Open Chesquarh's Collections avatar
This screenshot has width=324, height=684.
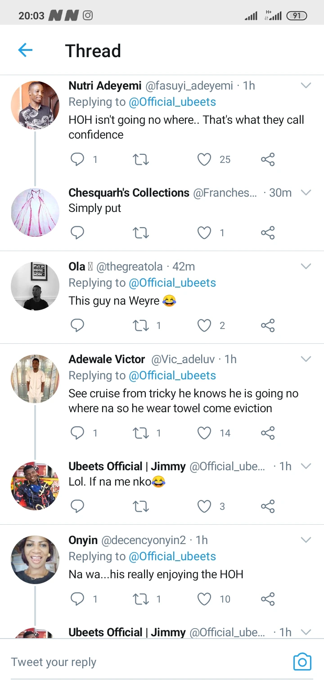click(35, 212)
